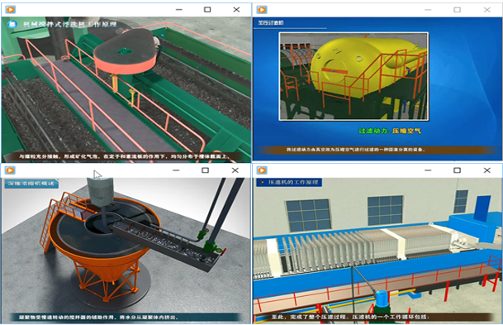The height and width of the screenshot is (325, 503).
Task: Maximize the flotation machine video window
Action: click(207, 10)
